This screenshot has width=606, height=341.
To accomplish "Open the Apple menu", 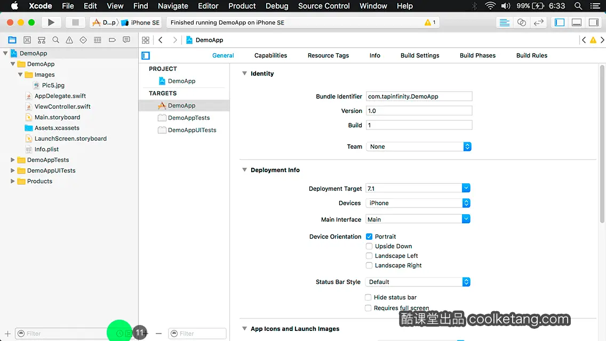I will [14, 6].
